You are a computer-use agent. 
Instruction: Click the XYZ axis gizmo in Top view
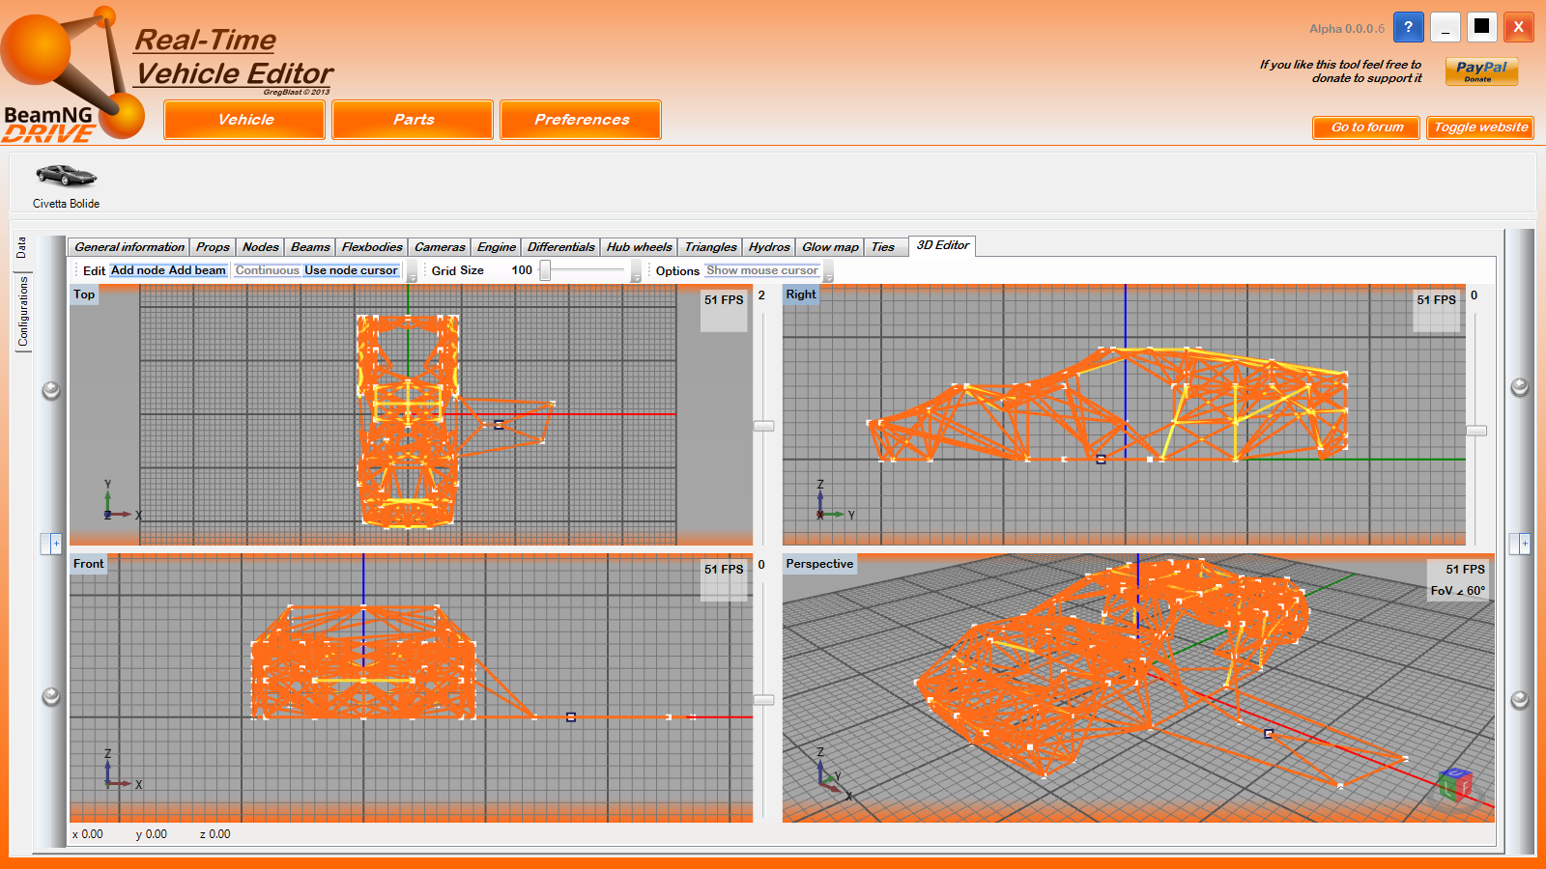[121, 500]
